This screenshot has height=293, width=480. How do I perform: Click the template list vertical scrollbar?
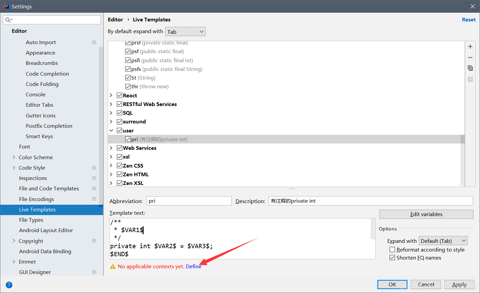point(463,139)
